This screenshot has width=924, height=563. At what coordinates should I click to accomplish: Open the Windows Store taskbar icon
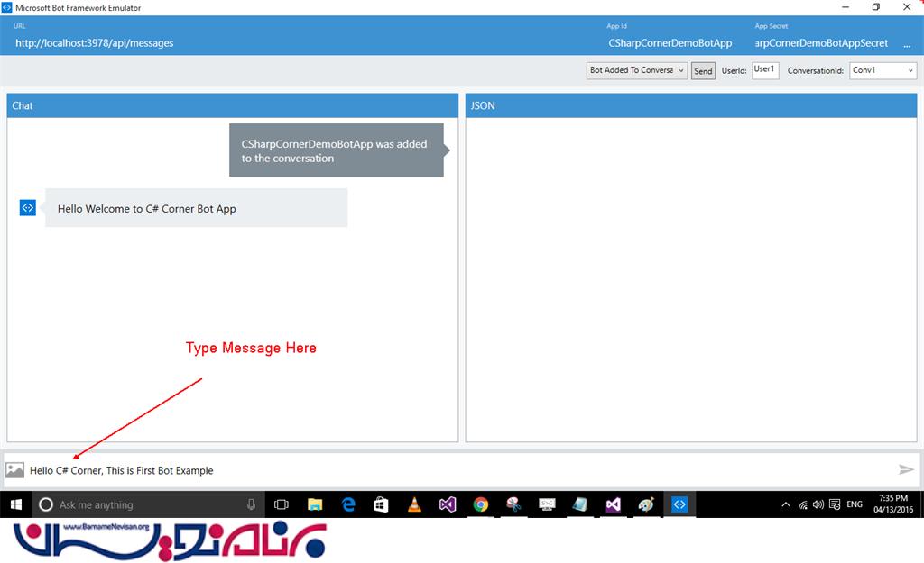[x=382, y=504]
